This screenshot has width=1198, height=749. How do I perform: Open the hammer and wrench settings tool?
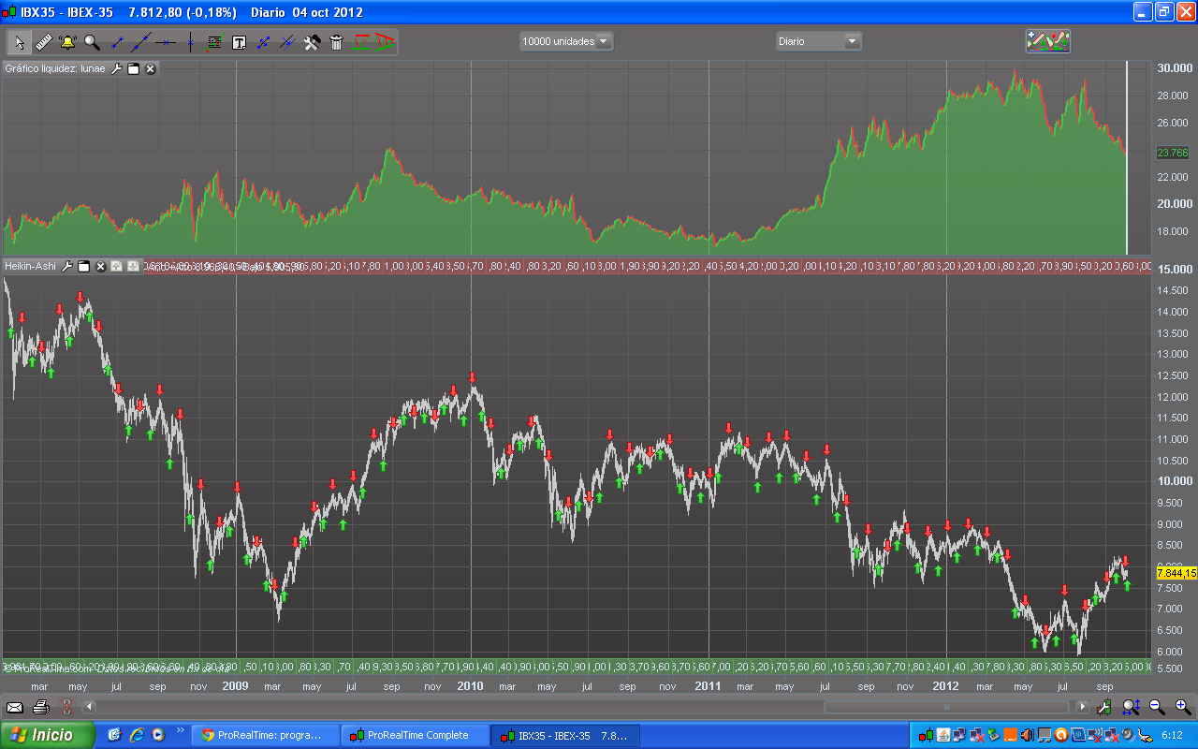pos(313,42)
